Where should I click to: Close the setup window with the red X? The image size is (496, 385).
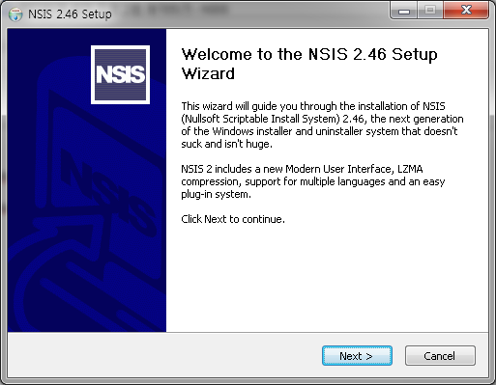click(x=466, y=12)
